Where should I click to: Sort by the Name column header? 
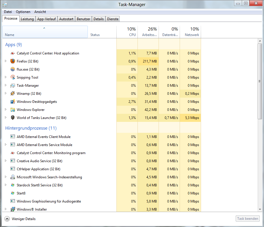pyautogui.click(x=45, y=32)
